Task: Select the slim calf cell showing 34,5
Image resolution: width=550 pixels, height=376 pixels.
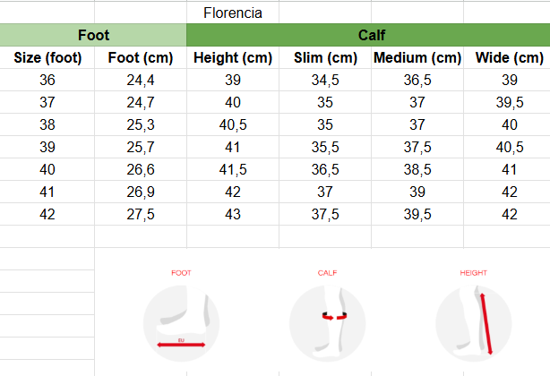Action: pyautogui.click(x=325, y=81)
